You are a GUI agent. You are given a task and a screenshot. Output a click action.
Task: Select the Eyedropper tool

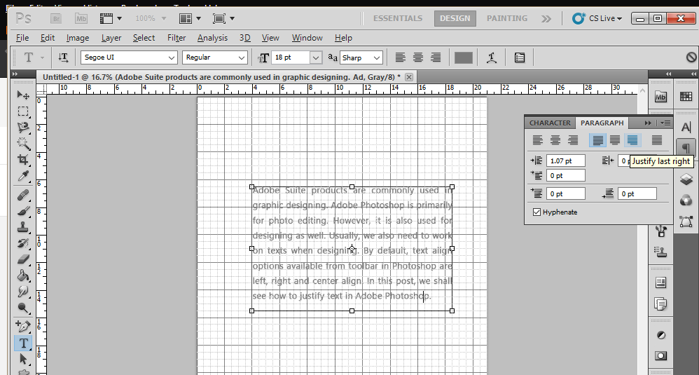point(23,176)
